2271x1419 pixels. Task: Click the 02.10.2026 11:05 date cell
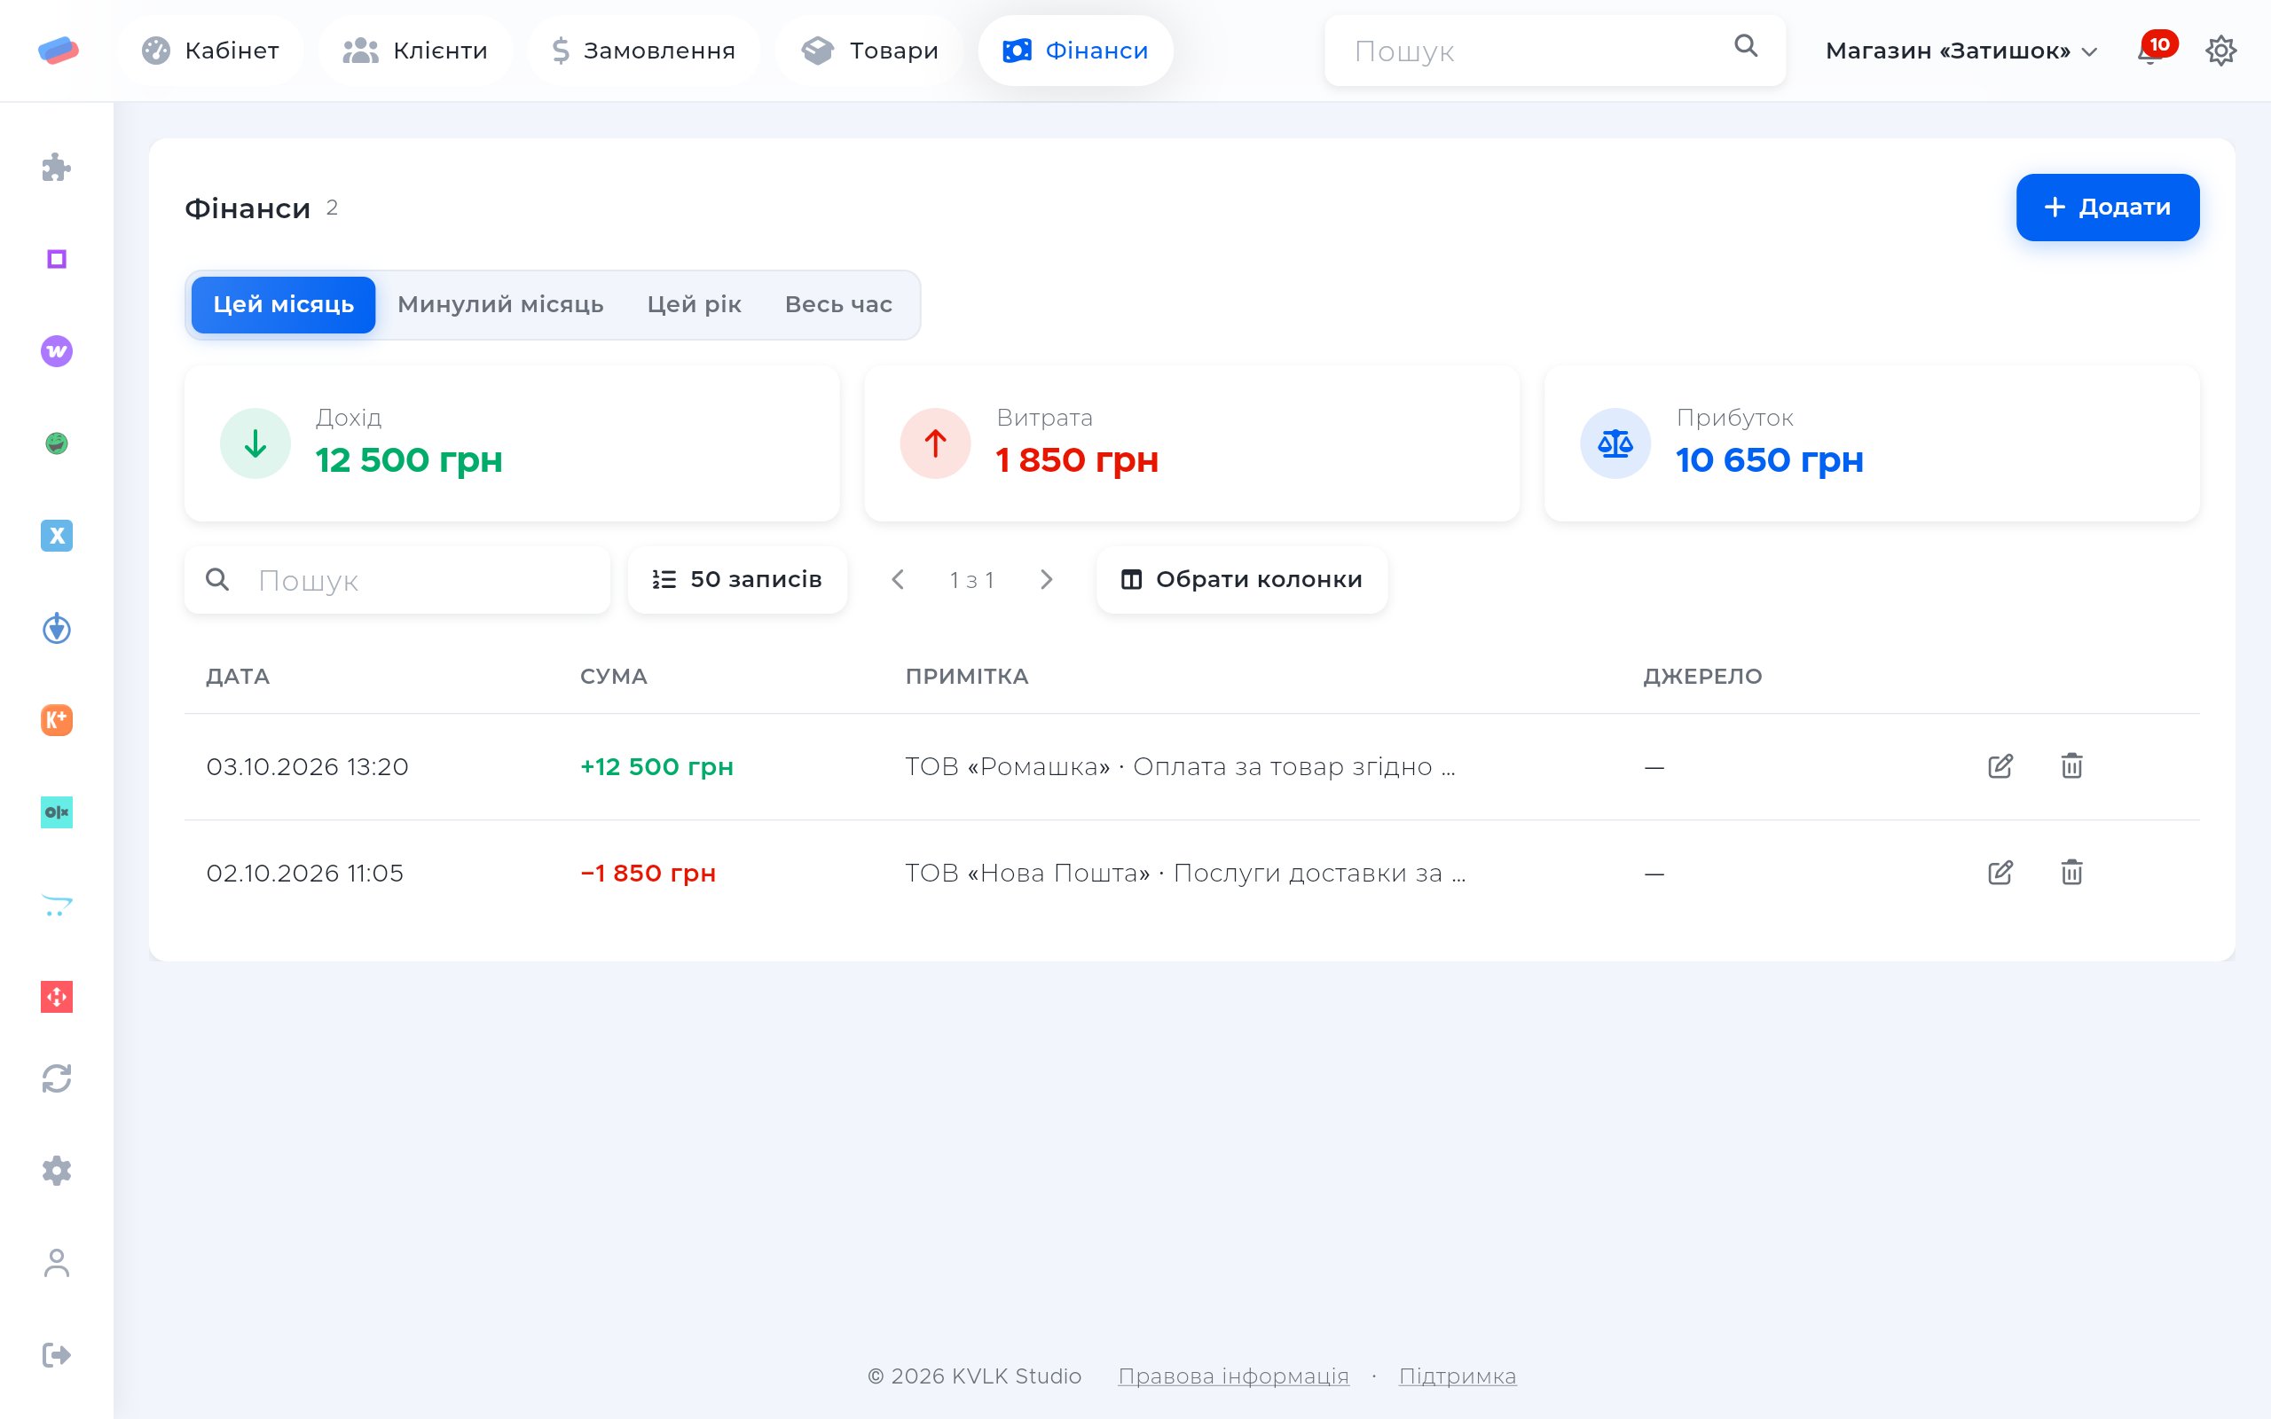(304, 873)
